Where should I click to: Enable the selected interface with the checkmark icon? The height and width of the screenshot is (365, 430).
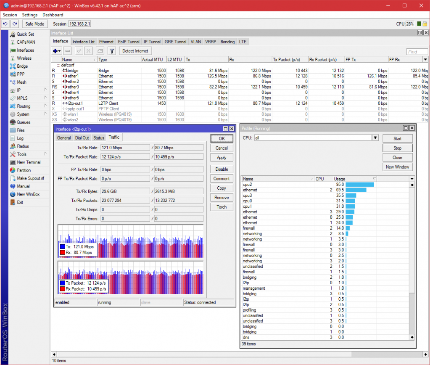click(x=78, y=51)
